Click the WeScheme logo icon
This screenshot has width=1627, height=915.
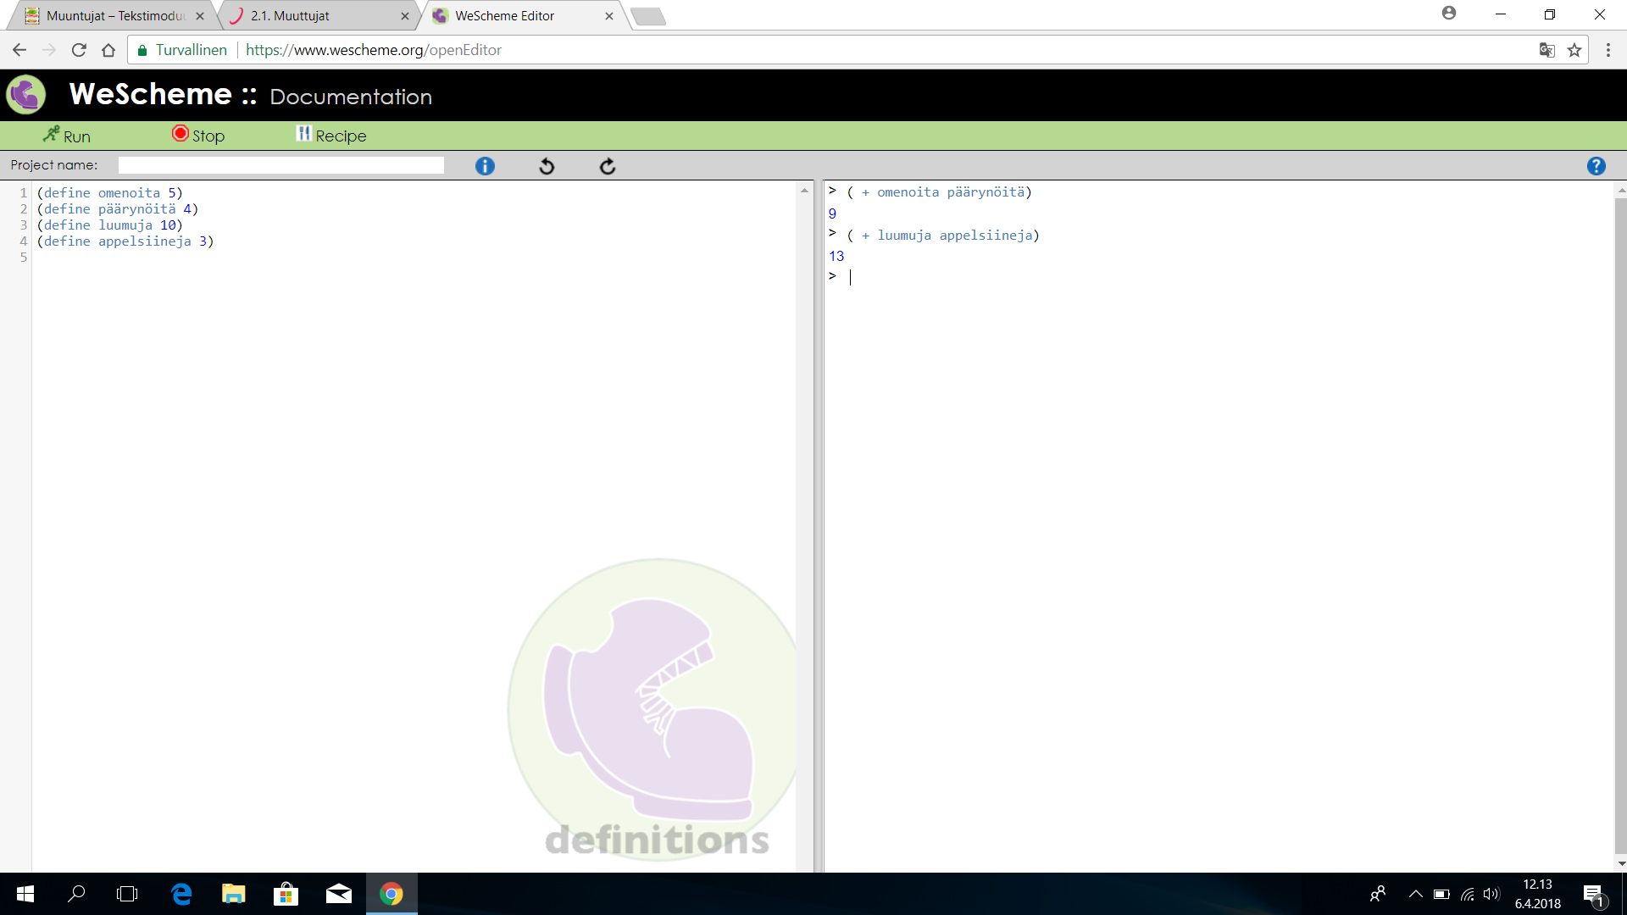pos(26,95)
